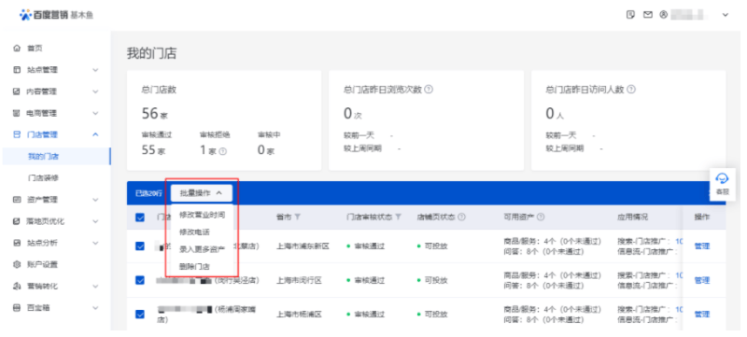Toggle the select-all checkbox in table header
747x337 pixels.
(x=140, y=218)
